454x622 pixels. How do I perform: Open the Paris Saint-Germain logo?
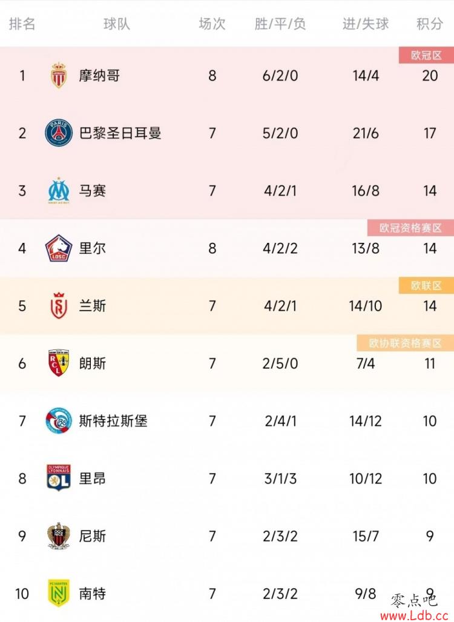tap(59, 133)
